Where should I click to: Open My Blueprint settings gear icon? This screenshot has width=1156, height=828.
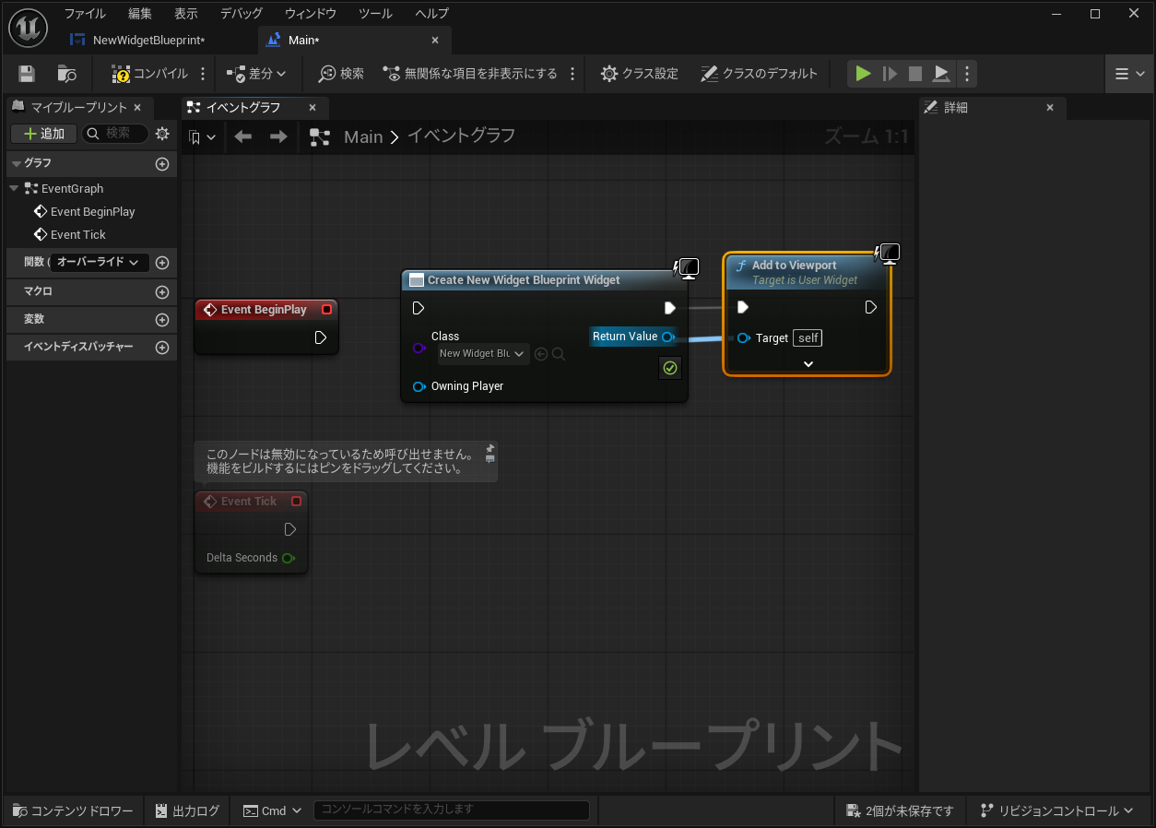tap(162, 134)
